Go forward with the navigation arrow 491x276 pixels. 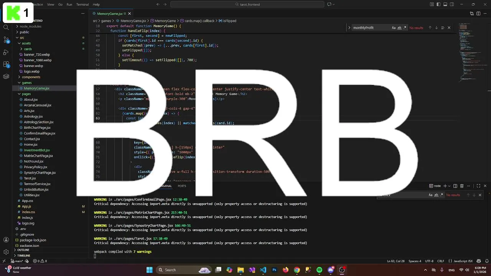point(165,4)
